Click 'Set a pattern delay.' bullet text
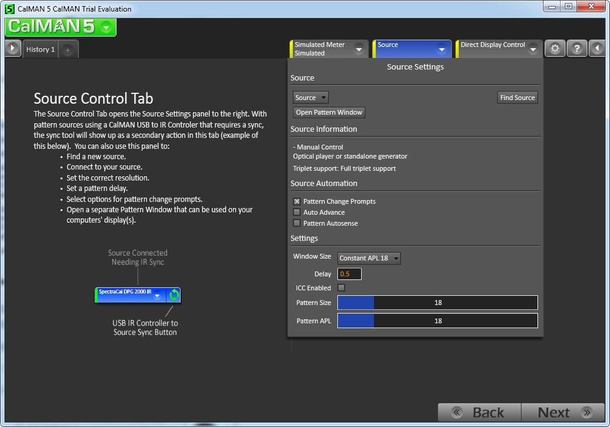The height and width of the screenshot is (427, 610). coord(97,188)
